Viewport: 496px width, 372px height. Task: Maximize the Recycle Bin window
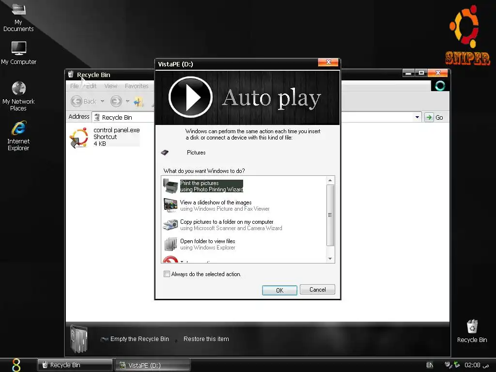point(421,73)
